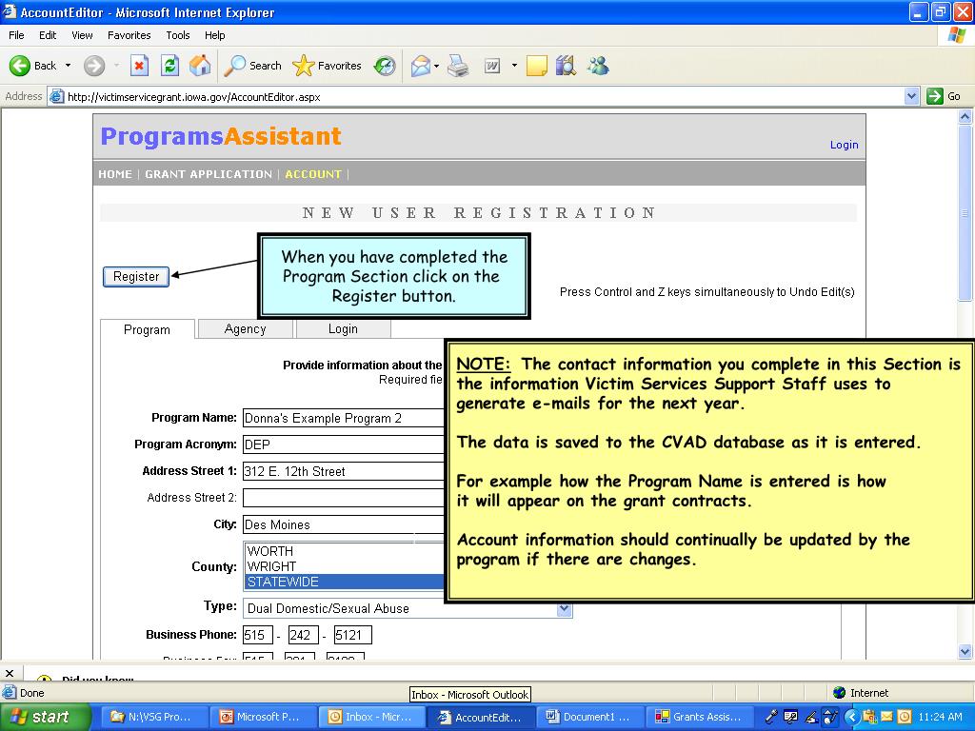The image size is (975, 731).
Task: Go to the Home page icon
Action: coord(200,66)
